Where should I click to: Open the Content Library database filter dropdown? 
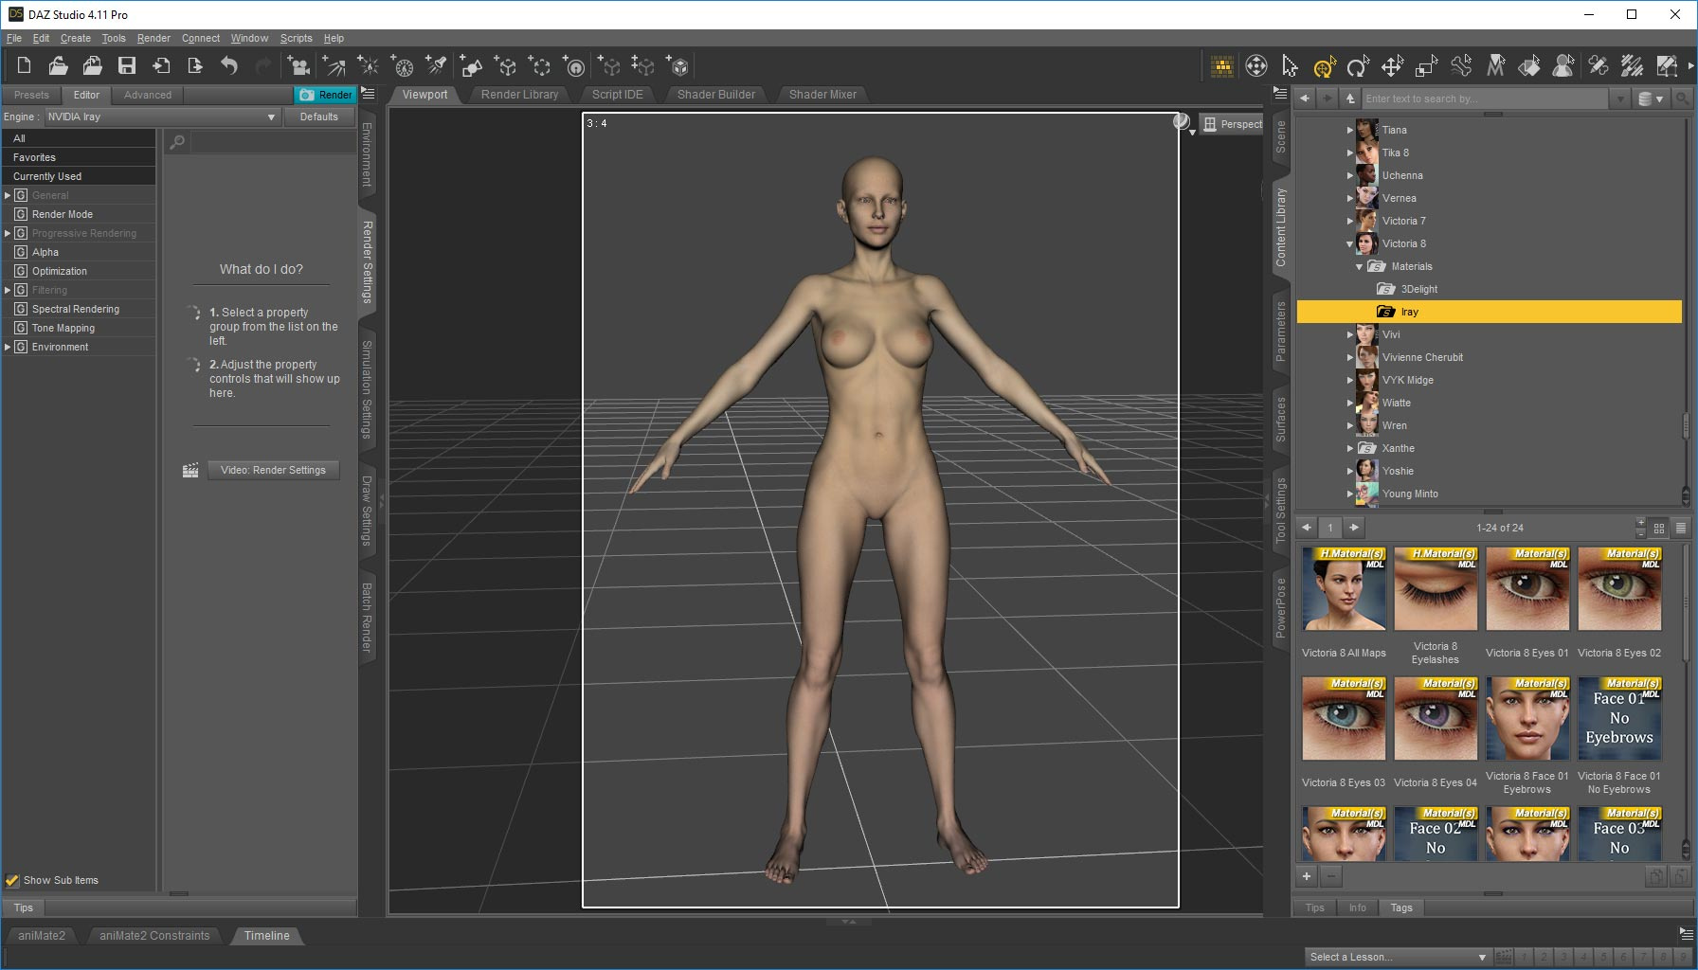click(1651, 99)
